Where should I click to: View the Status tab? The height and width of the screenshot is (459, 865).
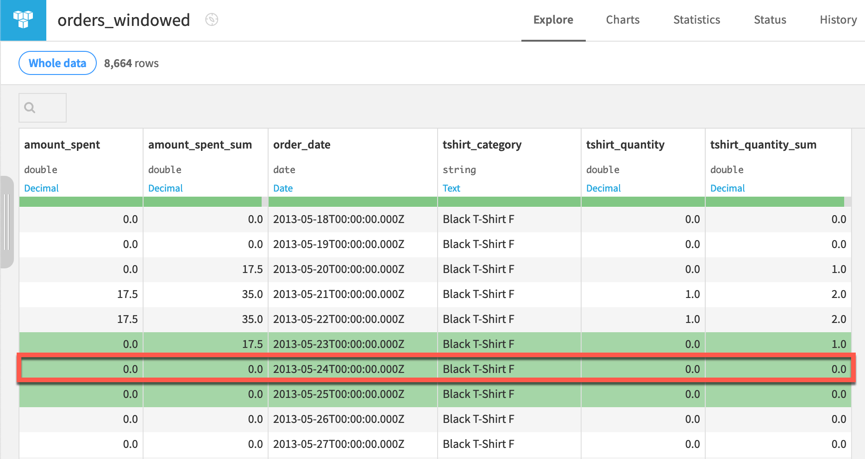tap(770, 20)
